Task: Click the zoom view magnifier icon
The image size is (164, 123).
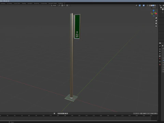Action: (156, 18)
